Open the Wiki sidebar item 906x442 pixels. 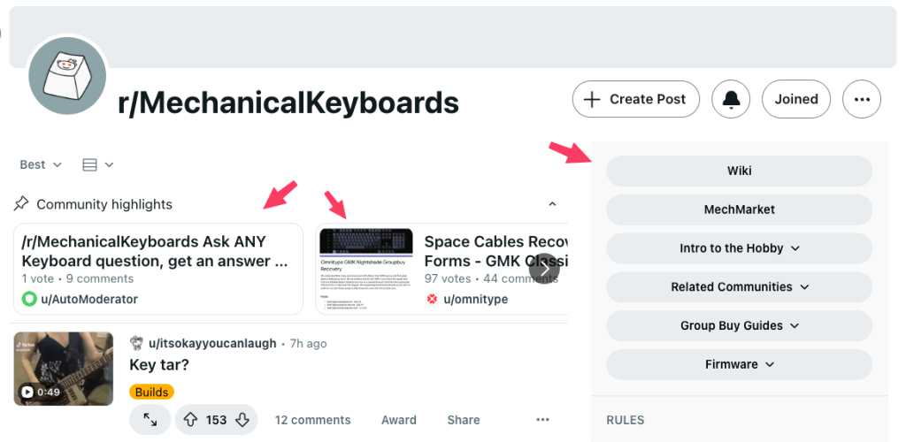tap(739, 171)
